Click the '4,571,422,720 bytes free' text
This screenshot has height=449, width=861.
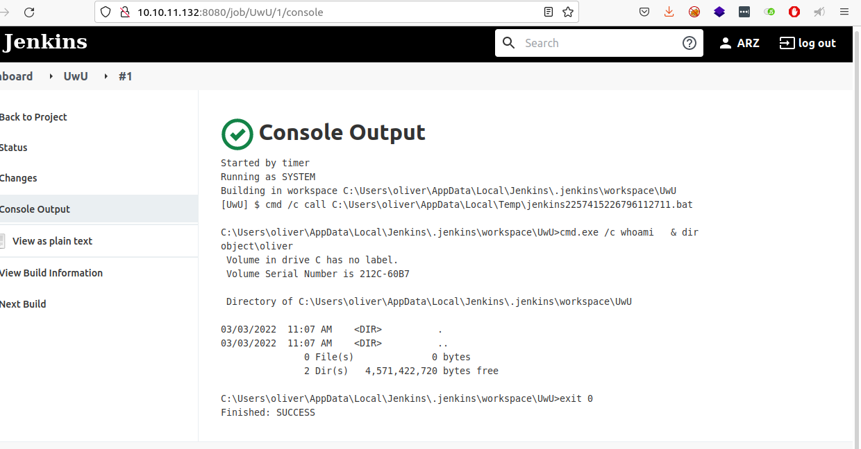tap(432, 371)
